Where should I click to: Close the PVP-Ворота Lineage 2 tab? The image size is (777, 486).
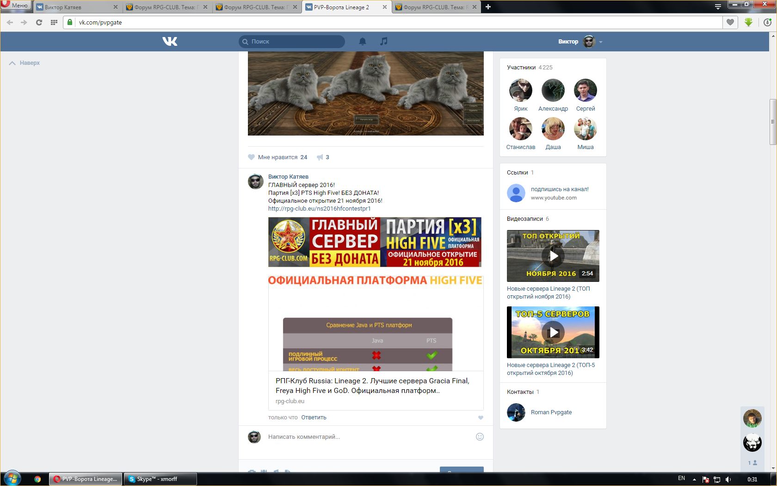385,7
